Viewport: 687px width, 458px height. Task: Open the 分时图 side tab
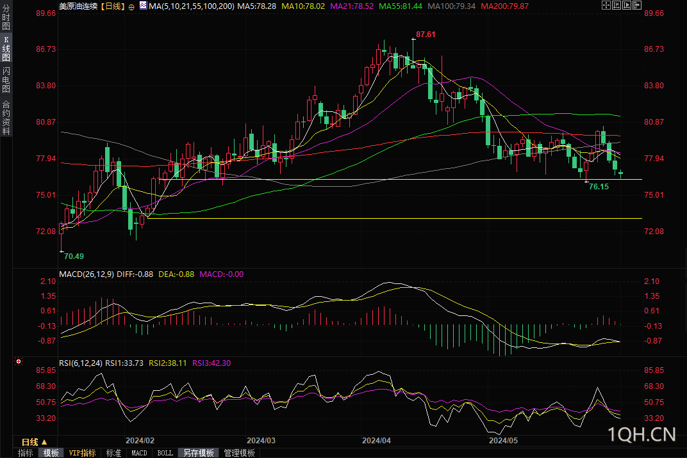pos(6,17)
